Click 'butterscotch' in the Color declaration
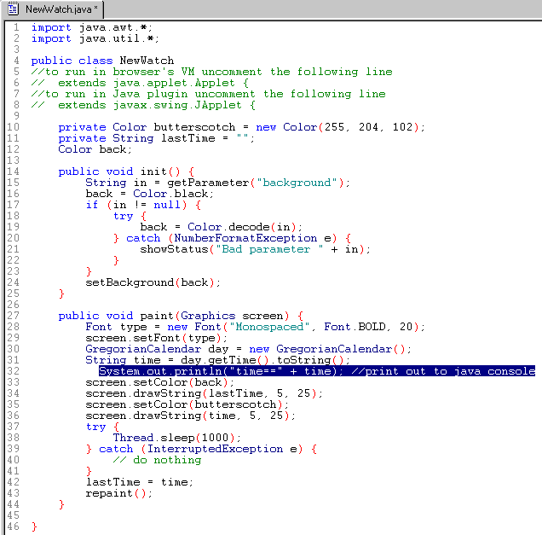This screenshot has width=542, height=535. pos(194,127)
